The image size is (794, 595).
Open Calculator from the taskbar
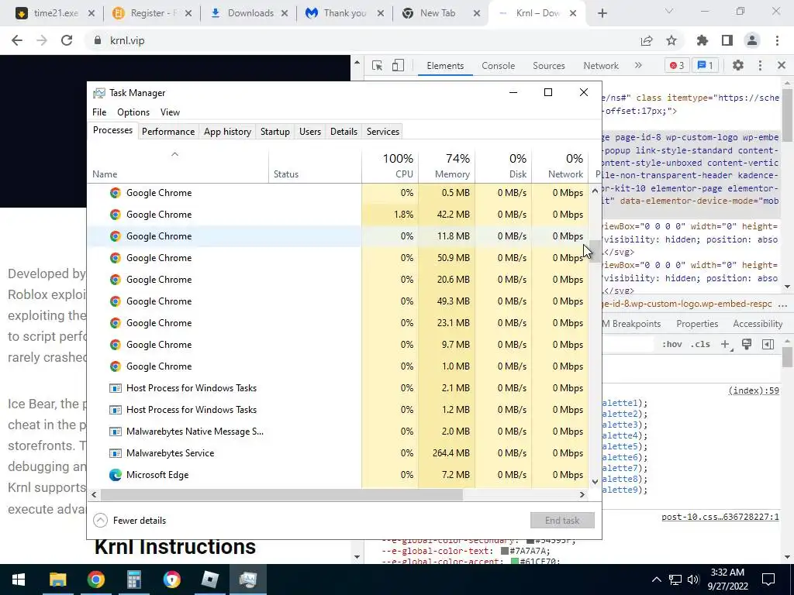[133, 580]
